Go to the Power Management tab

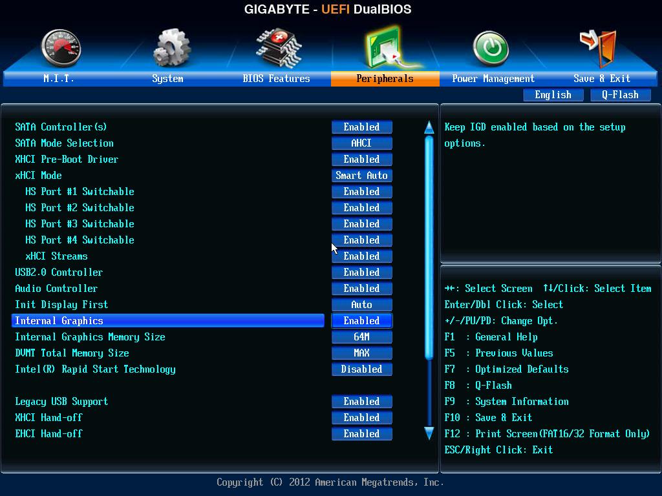(x=493, y=78)
